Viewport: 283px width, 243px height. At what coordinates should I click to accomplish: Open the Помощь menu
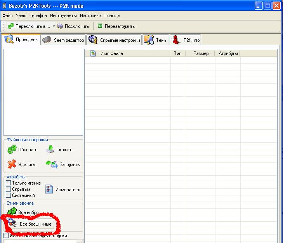(x=112, y=15)
